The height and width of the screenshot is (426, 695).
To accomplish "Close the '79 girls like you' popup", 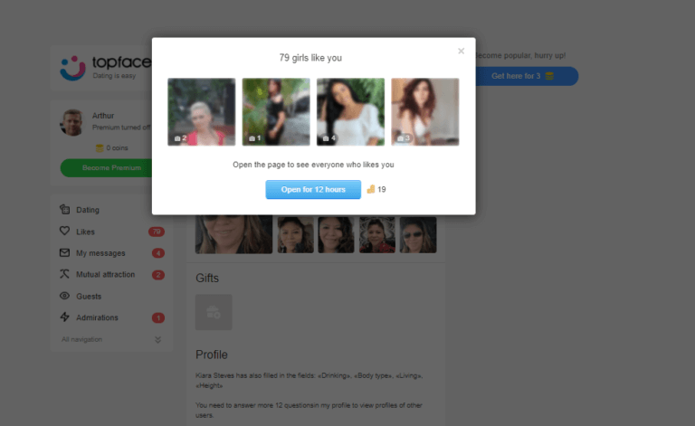I will pyautogui.click(x=461, y=52).
